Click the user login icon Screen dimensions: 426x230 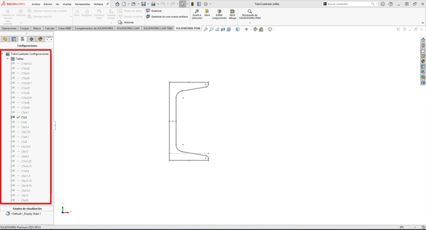[383, 4]
